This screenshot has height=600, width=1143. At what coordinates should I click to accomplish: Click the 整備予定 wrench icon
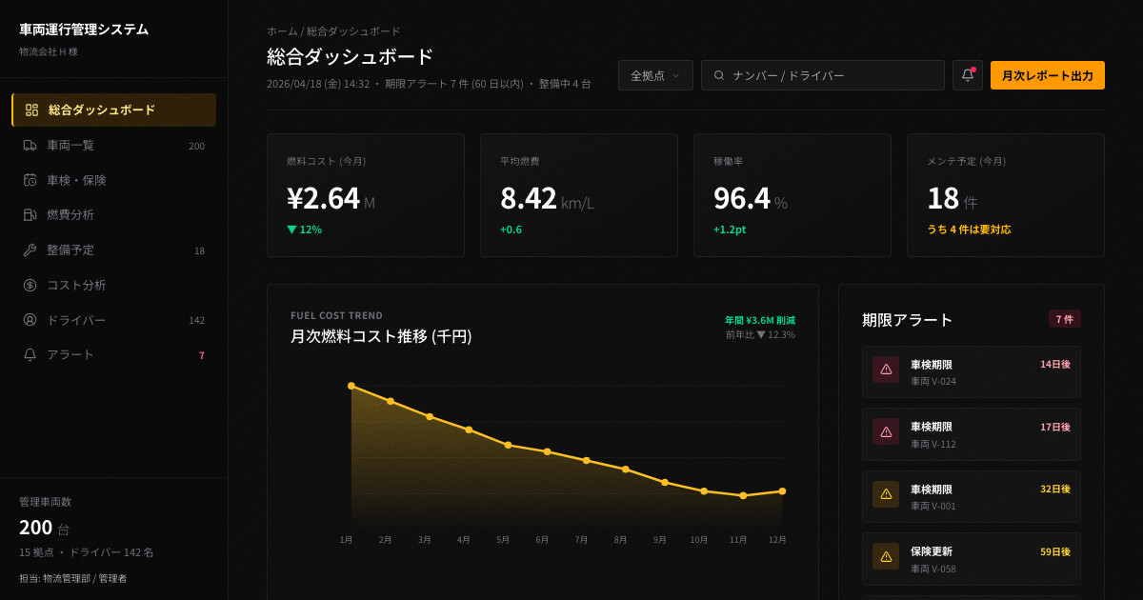31,250
